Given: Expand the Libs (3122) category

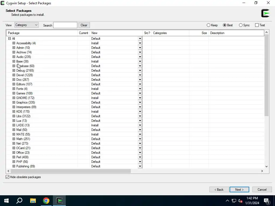Looking at the screenshot, I should [x=14, y=116].
